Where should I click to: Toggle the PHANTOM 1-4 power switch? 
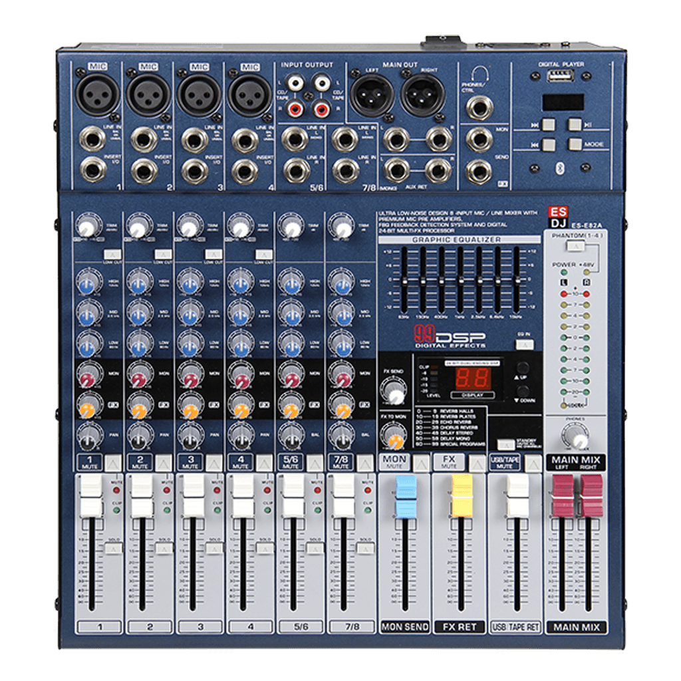click(575, 246)
